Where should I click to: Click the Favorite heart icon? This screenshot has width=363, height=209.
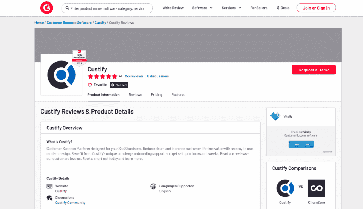90,85
